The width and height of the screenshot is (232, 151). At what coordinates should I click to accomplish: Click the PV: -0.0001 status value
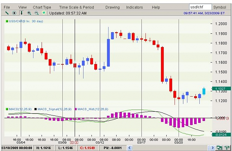click(112, 148)
